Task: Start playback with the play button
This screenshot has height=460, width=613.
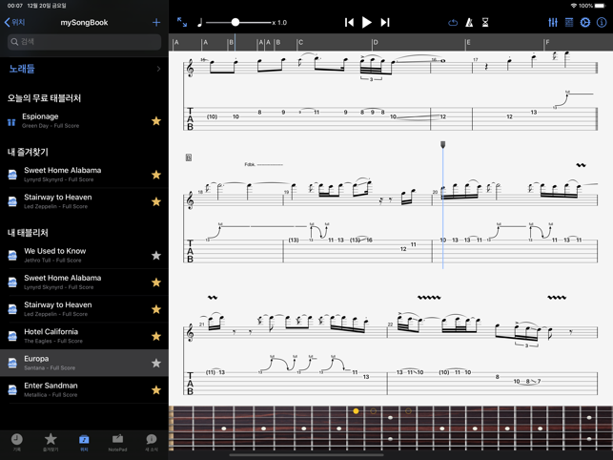Action: click(366, 22)
